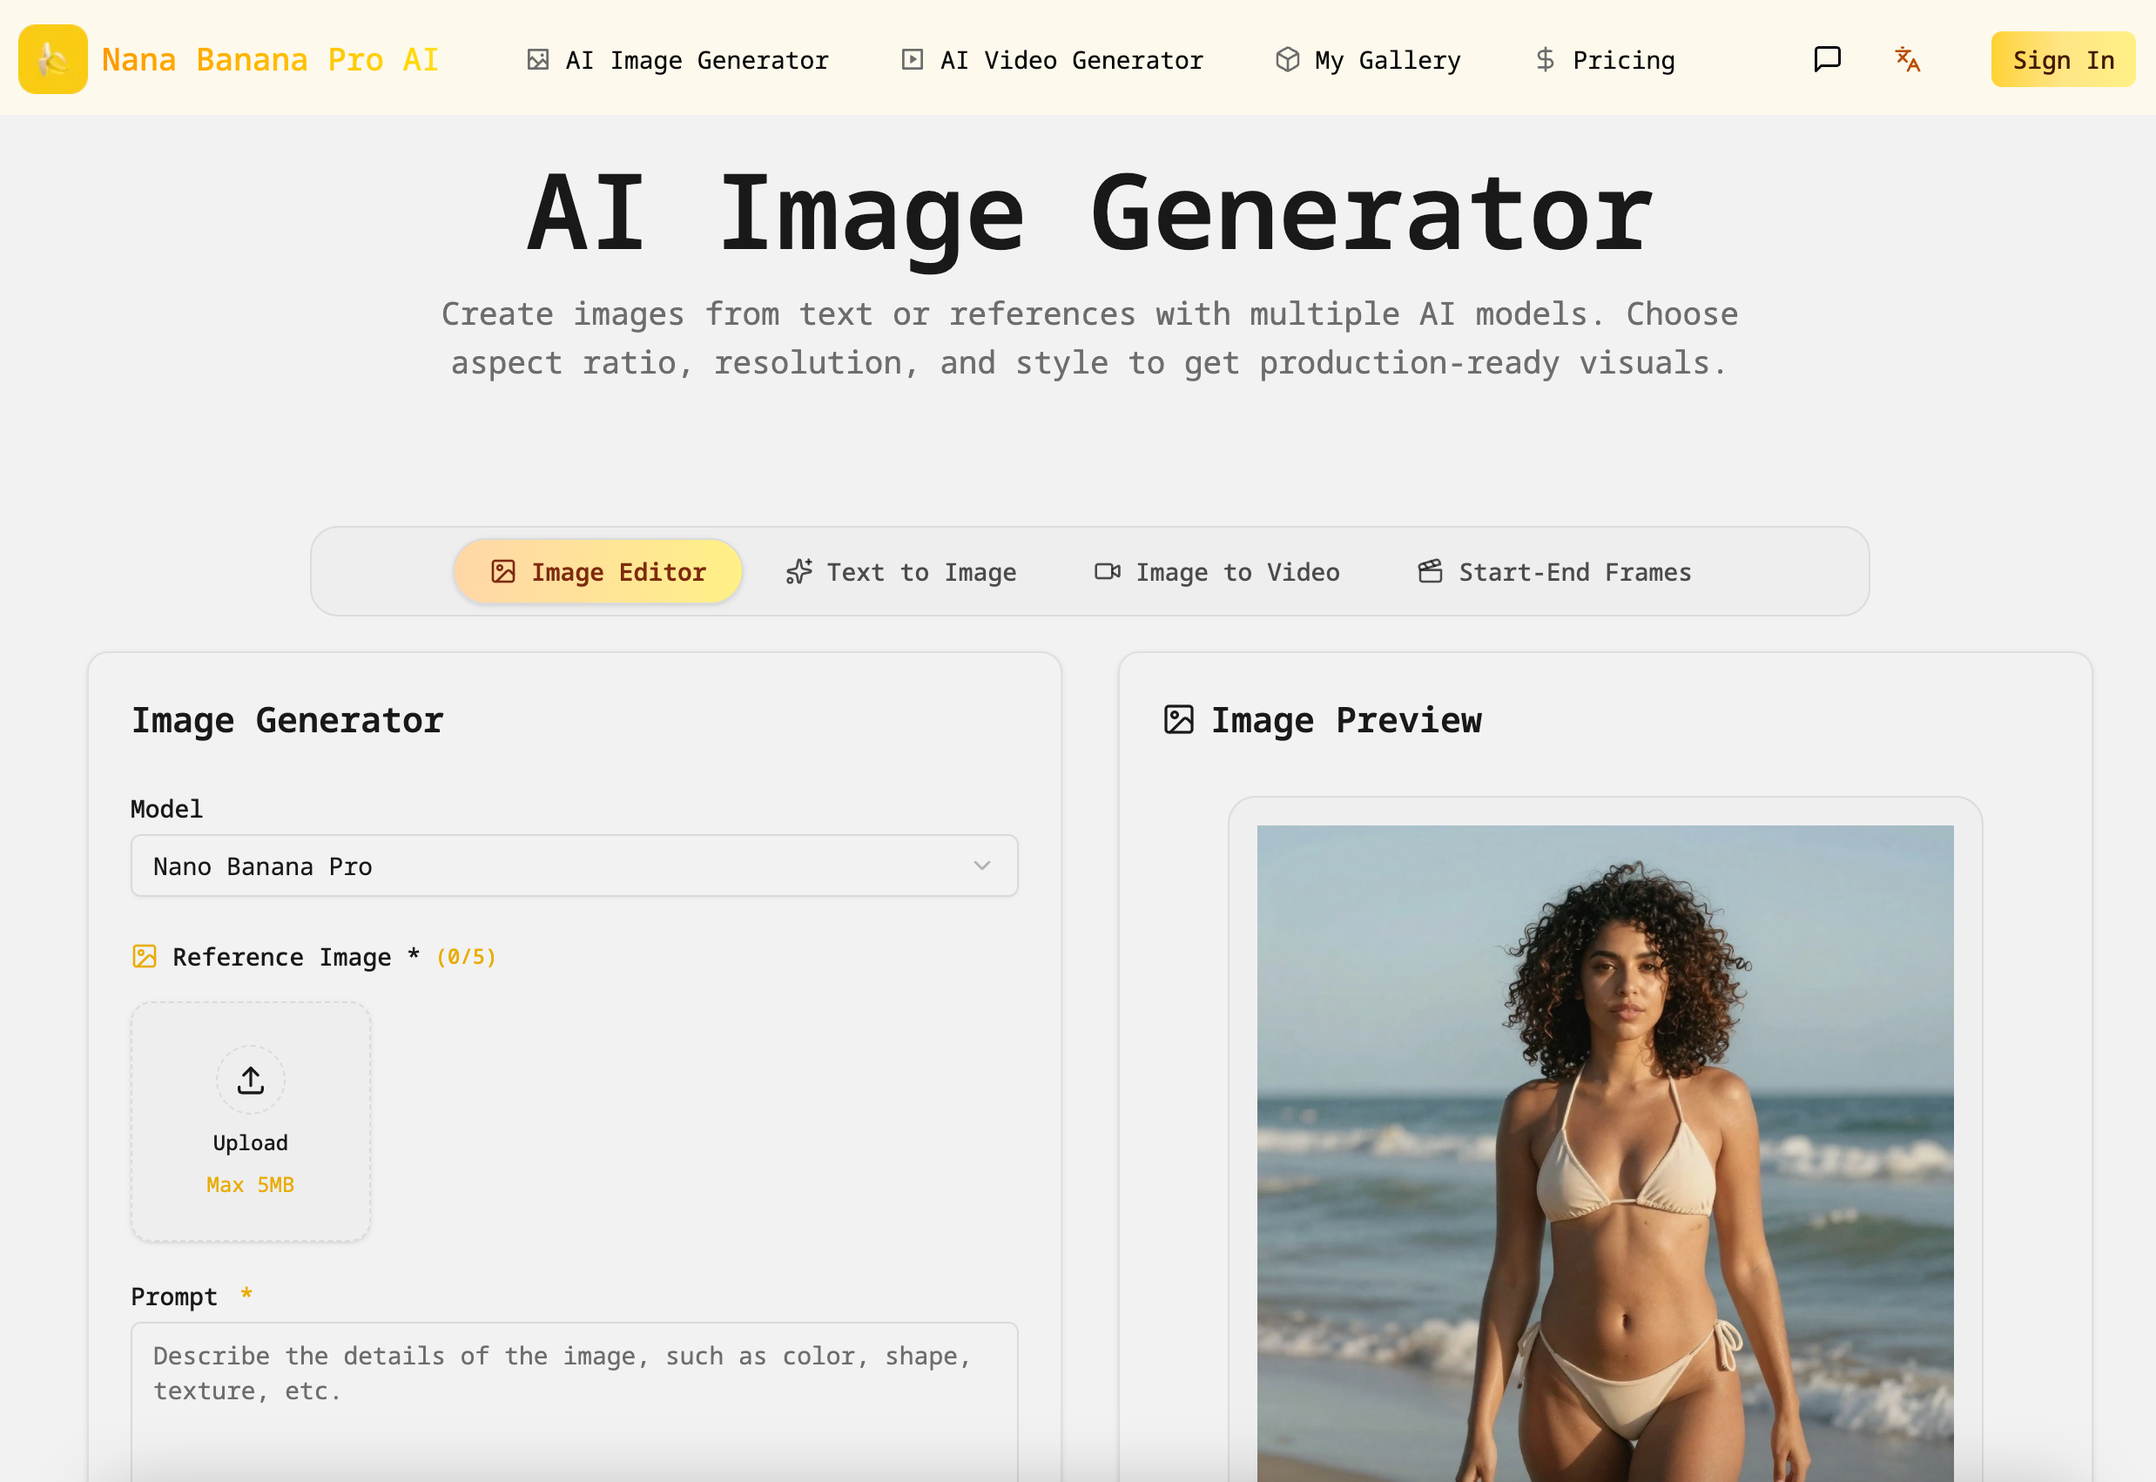Click the AI Video Generator play icon
The height and width of the screenshot is (1482, 2156).
[x=912, y=58]
